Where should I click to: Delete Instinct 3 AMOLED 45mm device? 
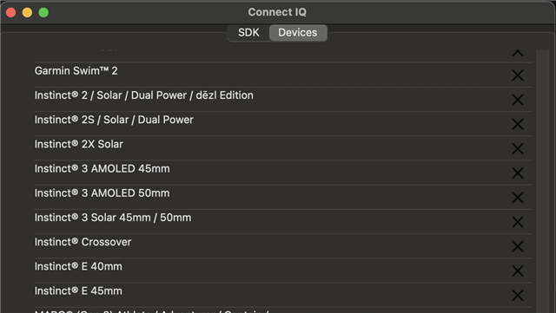click(x=518, y=173)
